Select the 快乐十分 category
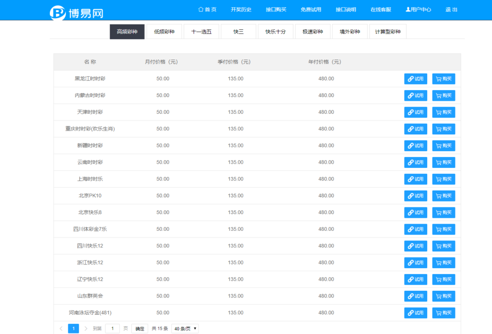This screenshot has height=334, width=492. (275, 31)
